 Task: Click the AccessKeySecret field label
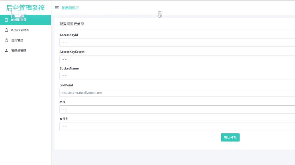coord(72,52)
